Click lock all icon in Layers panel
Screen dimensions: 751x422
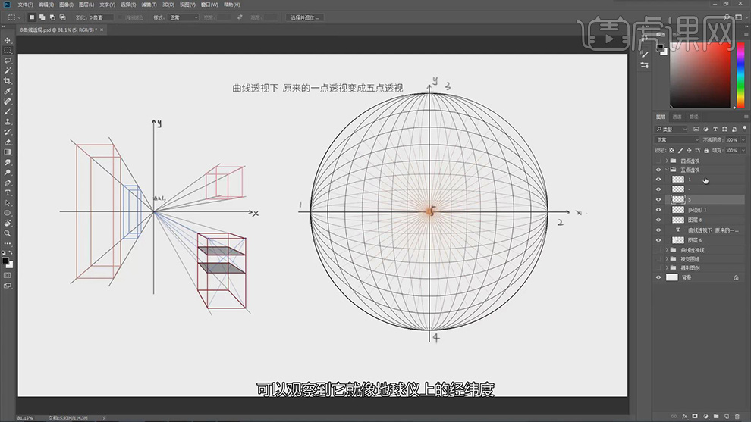click(x=706, y=150)
